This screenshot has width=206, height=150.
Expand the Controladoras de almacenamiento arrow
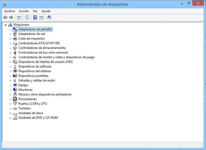point(10,48)
